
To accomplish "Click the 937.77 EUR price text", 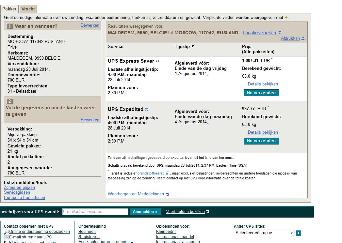I will click(x=254, y=109).
